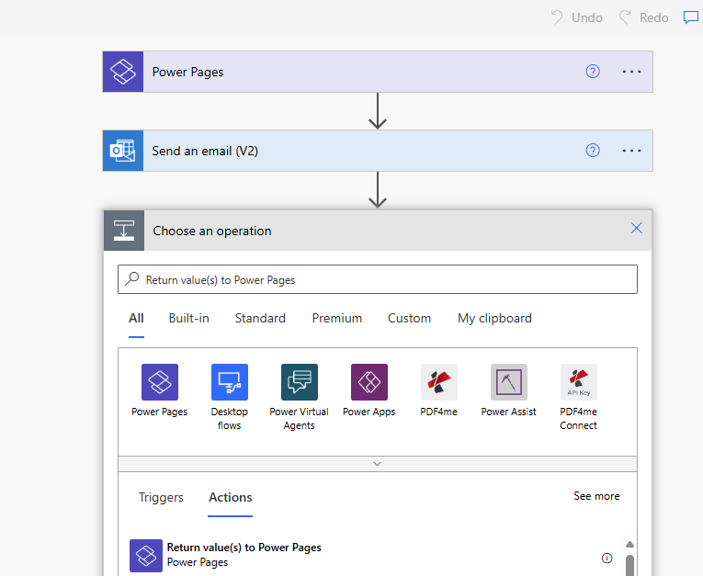Select the Power Virtual Agents connector

coord(300,382)
